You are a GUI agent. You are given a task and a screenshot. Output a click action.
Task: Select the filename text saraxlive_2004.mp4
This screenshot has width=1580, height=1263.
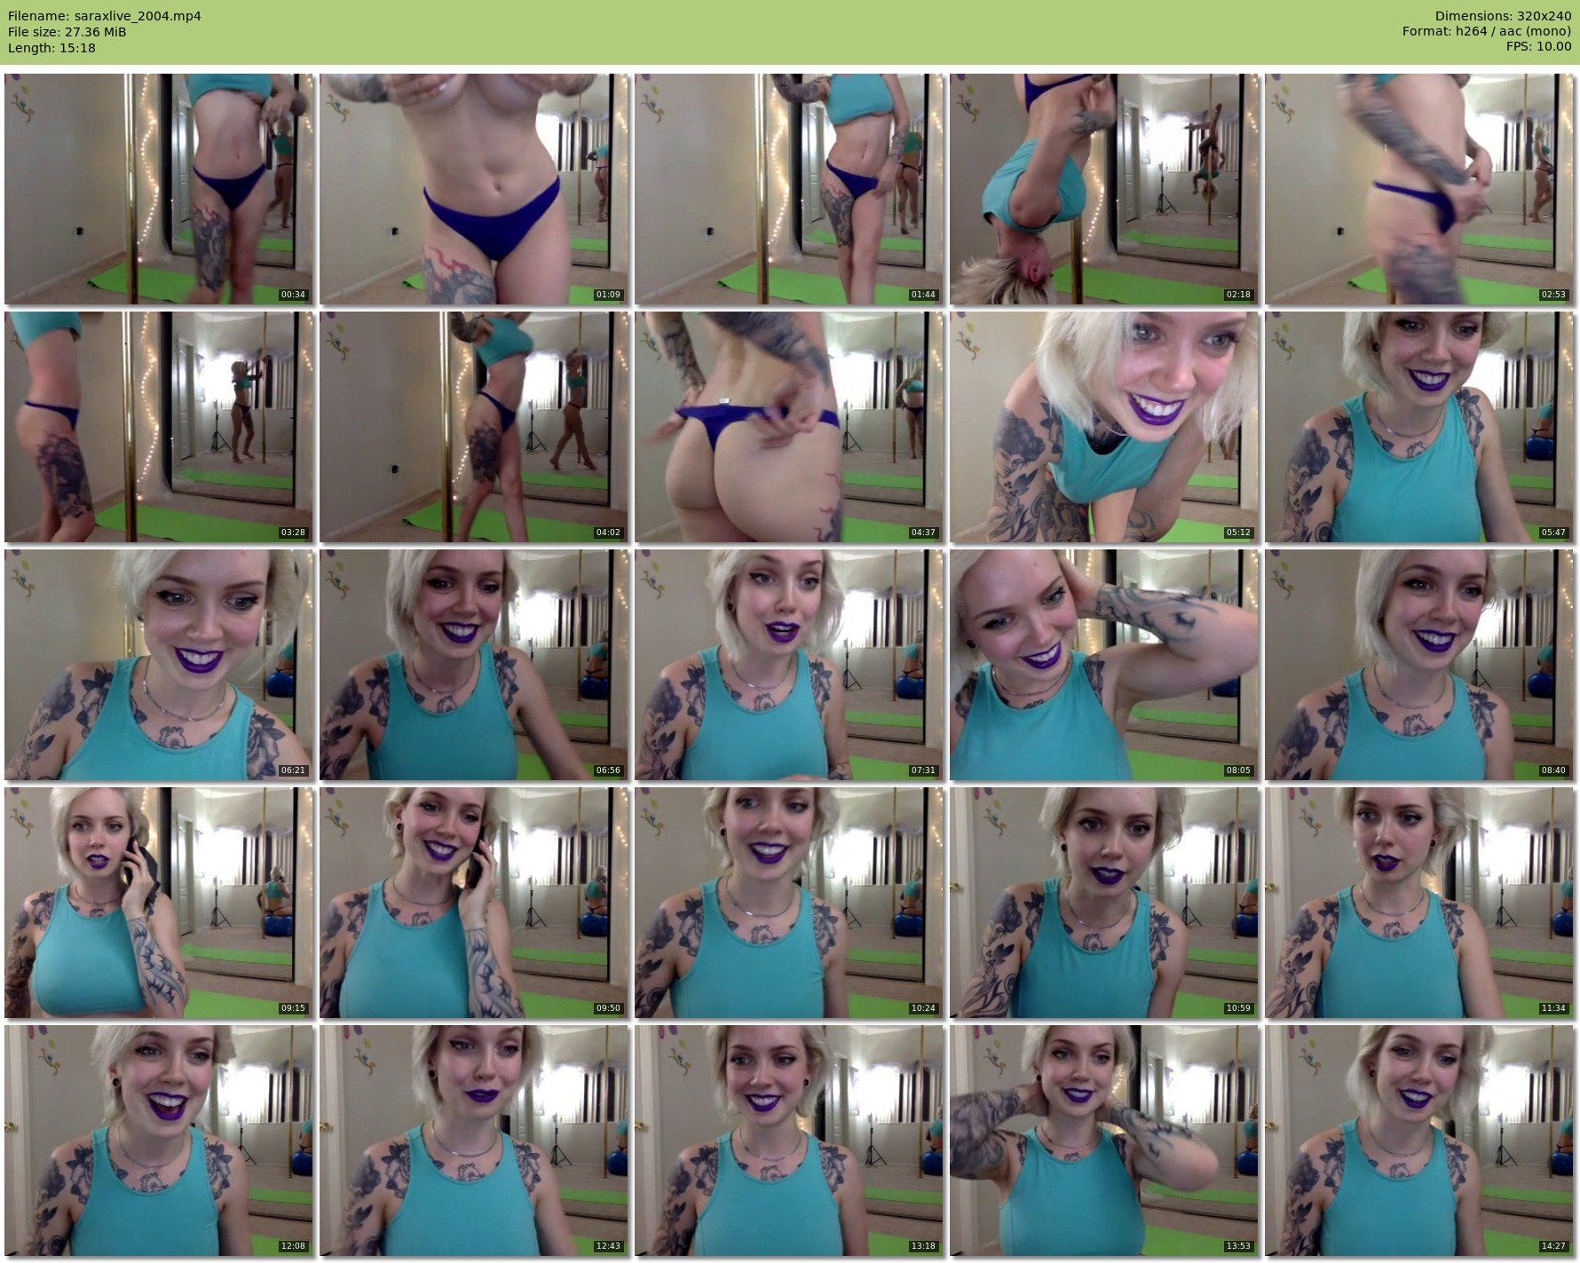(x=138, y=16)
